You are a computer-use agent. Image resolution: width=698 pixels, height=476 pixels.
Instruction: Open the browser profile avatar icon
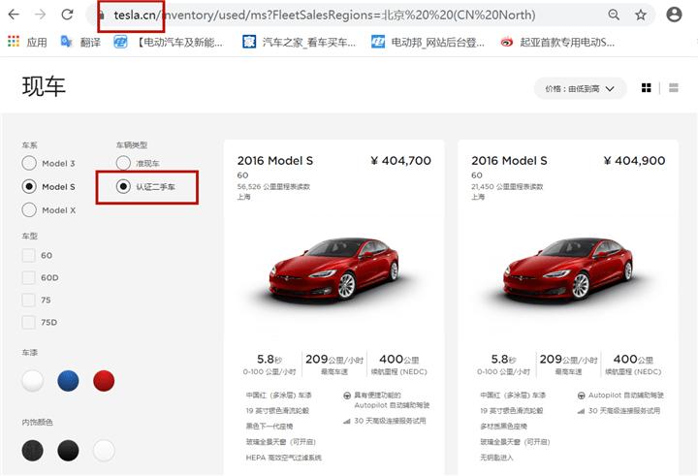coord(674,15)
